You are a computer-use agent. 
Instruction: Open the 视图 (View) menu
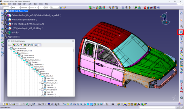pyautogui.click(x=20, y=4)
